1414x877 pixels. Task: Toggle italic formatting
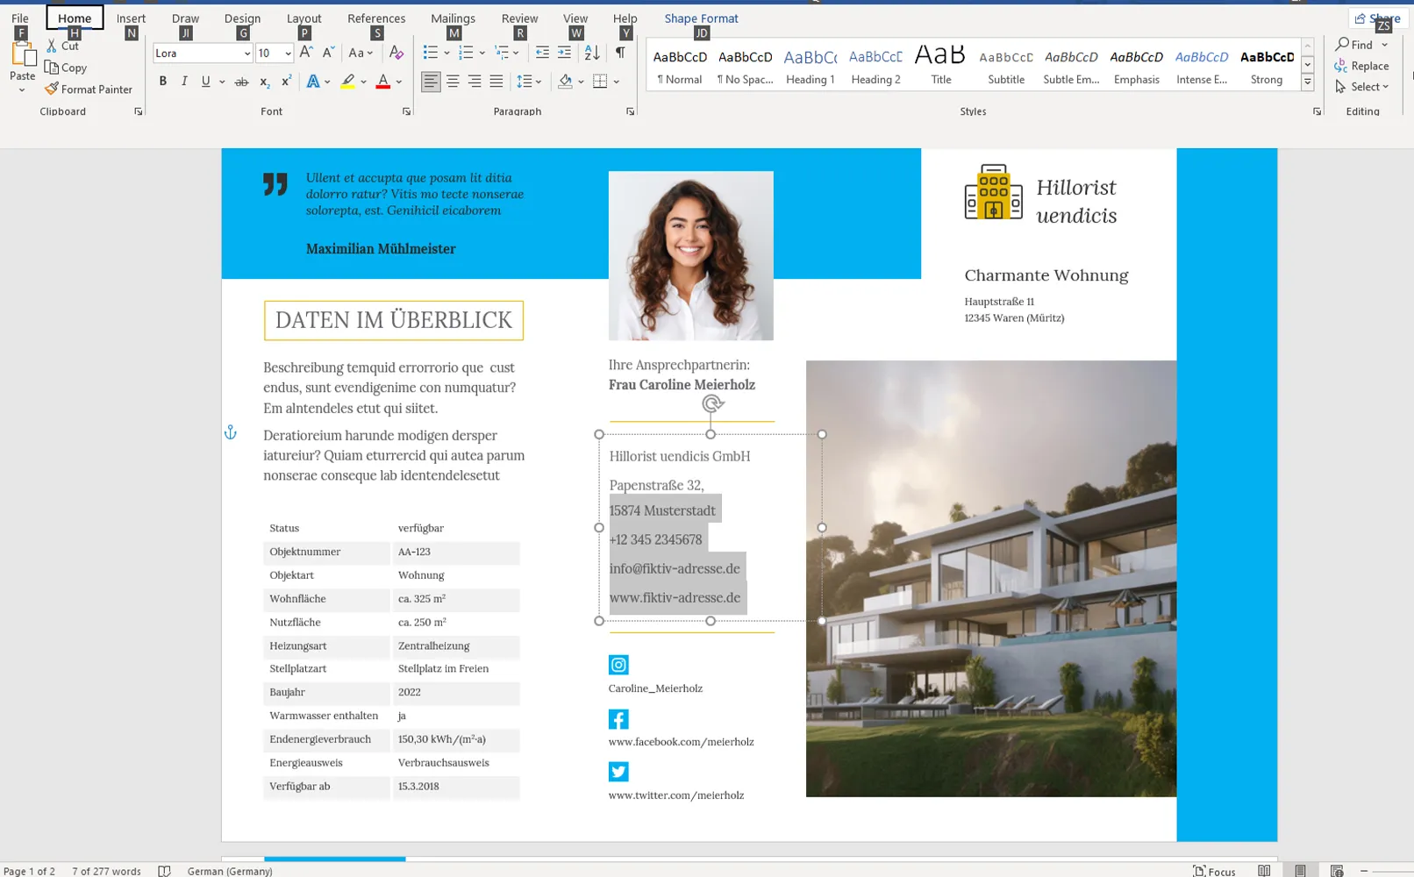[x=184, y=82]
